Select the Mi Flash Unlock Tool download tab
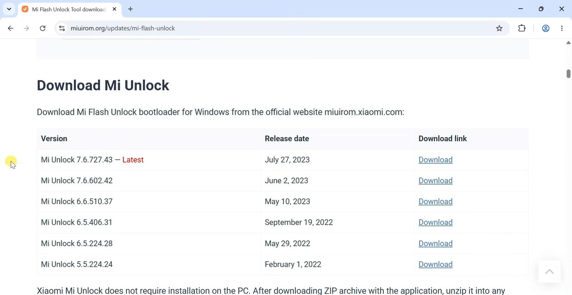 pos(69,9)
